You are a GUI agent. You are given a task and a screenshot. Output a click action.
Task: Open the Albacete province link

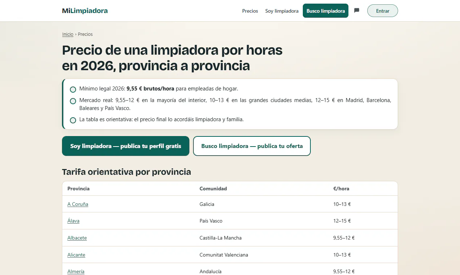coord(77,238)
